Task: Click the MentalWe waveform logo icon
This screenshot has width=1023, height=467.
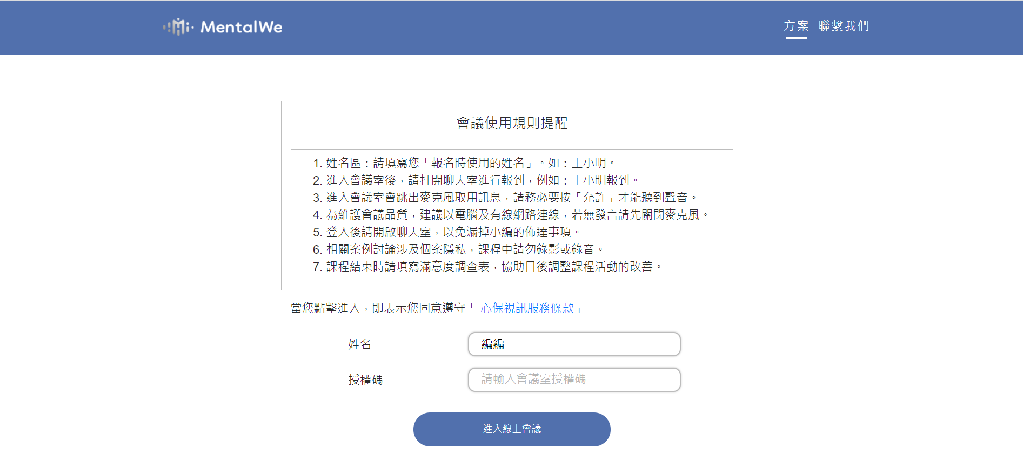Action: [178, 26]
